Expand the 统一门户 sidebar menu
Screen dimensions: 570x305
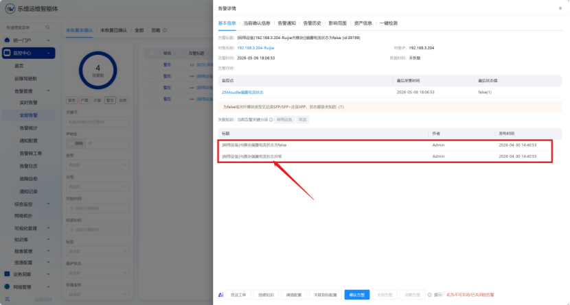(x=48, y=40)
